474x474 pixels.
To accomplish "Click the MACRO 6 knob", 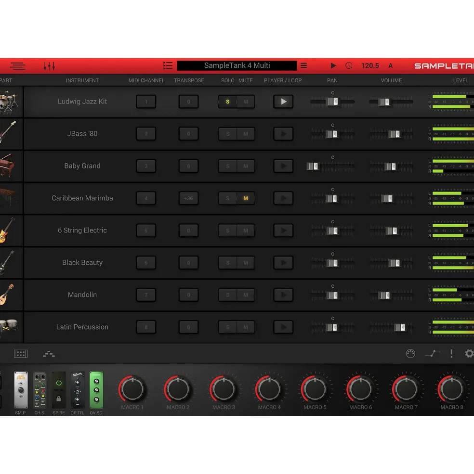I will (x=360, y=389).
